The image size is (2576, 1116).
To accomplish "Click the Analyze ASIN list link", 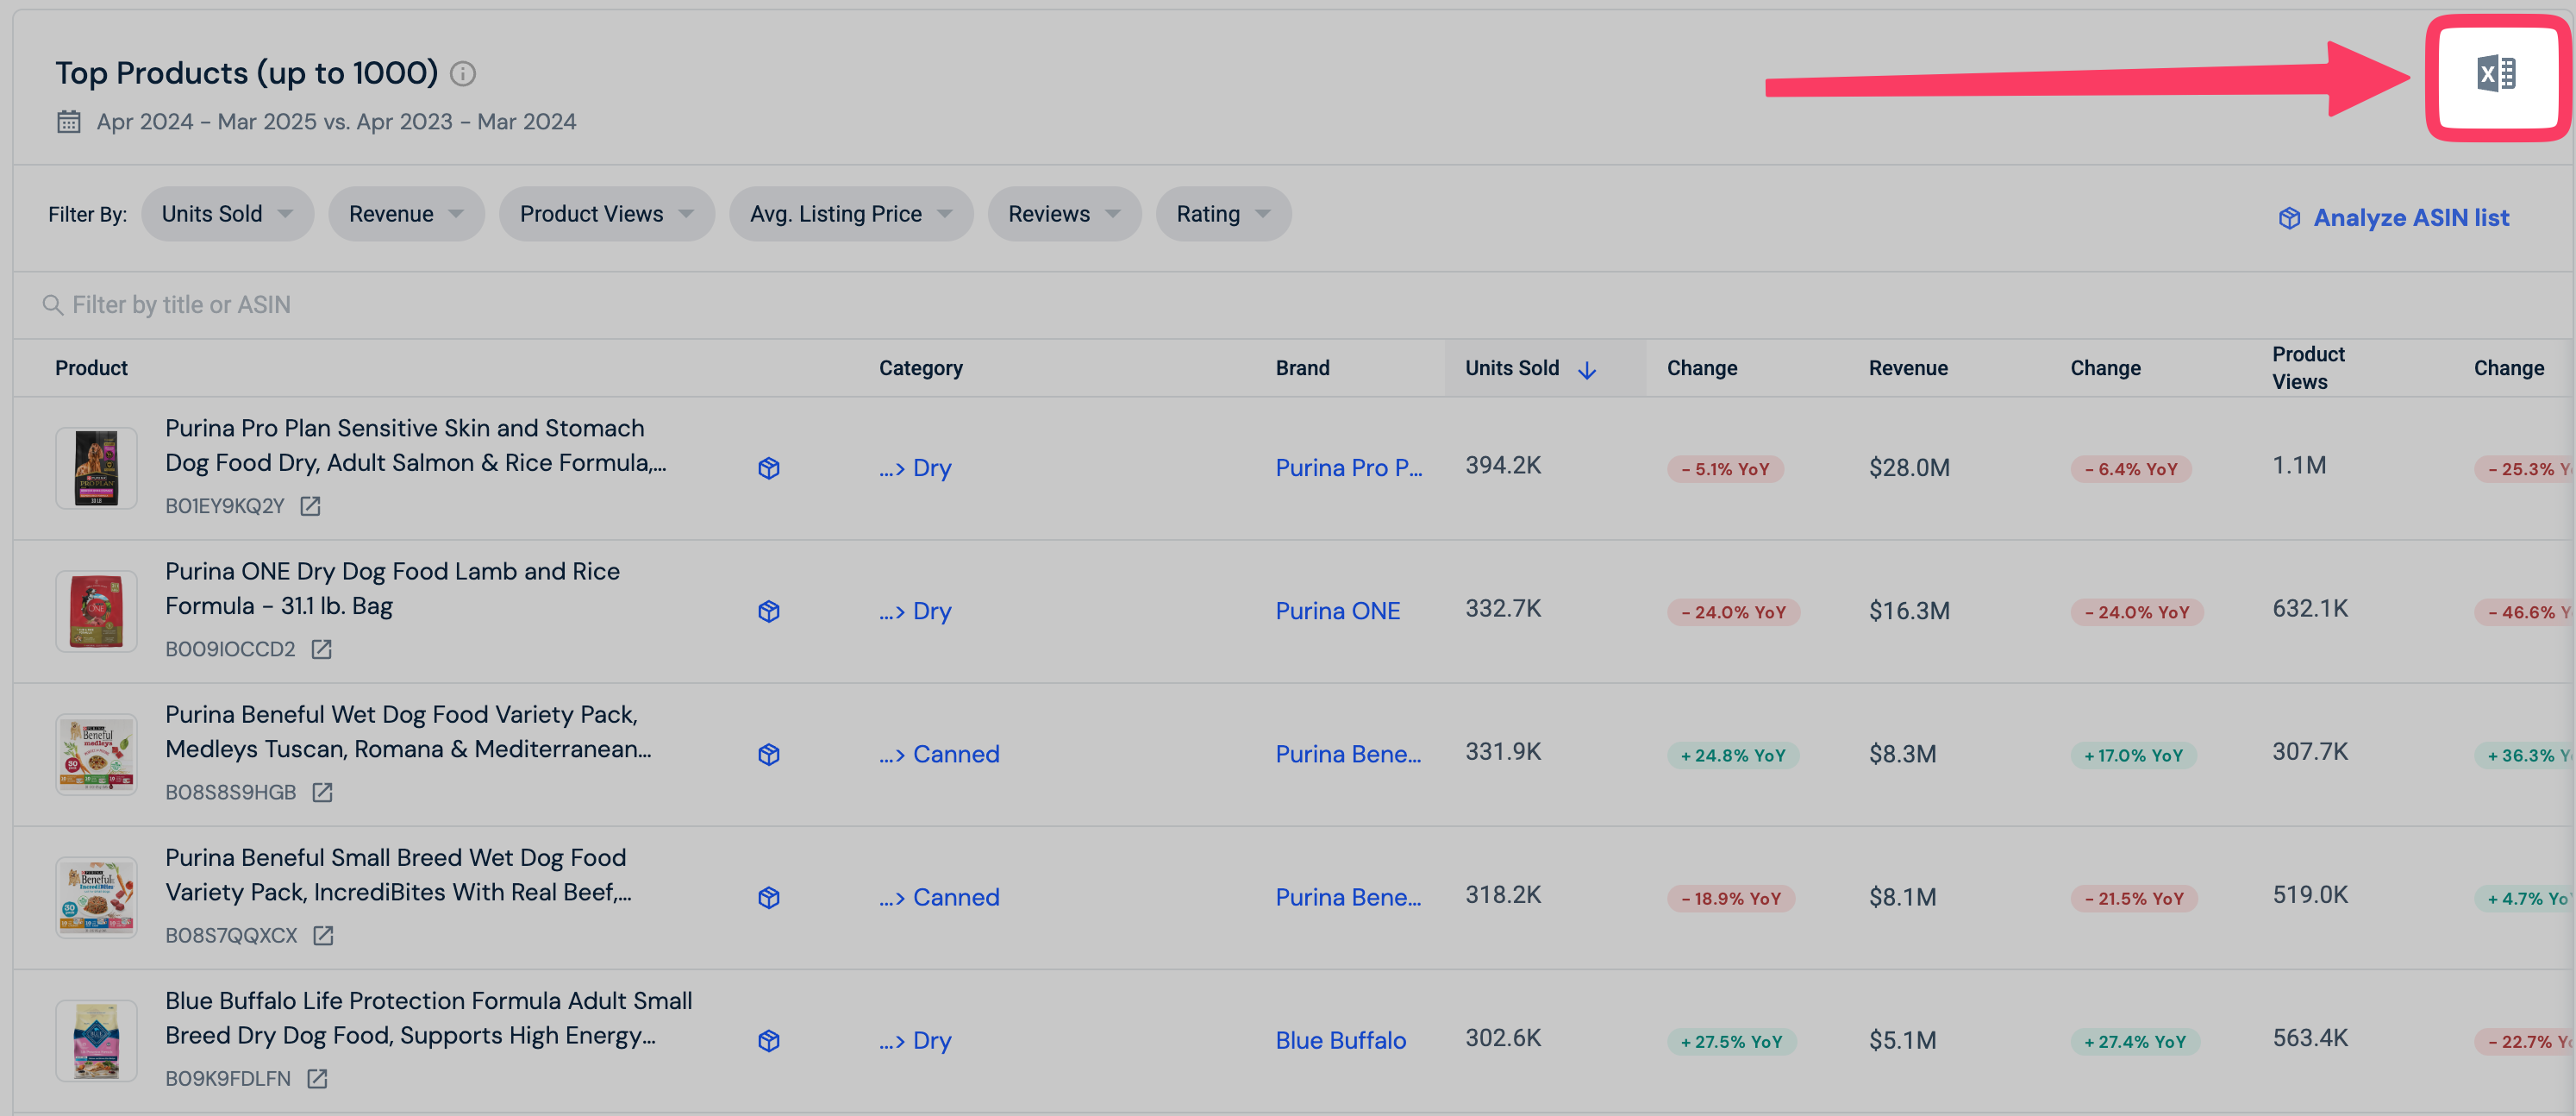I will (x=2393, y=218).
